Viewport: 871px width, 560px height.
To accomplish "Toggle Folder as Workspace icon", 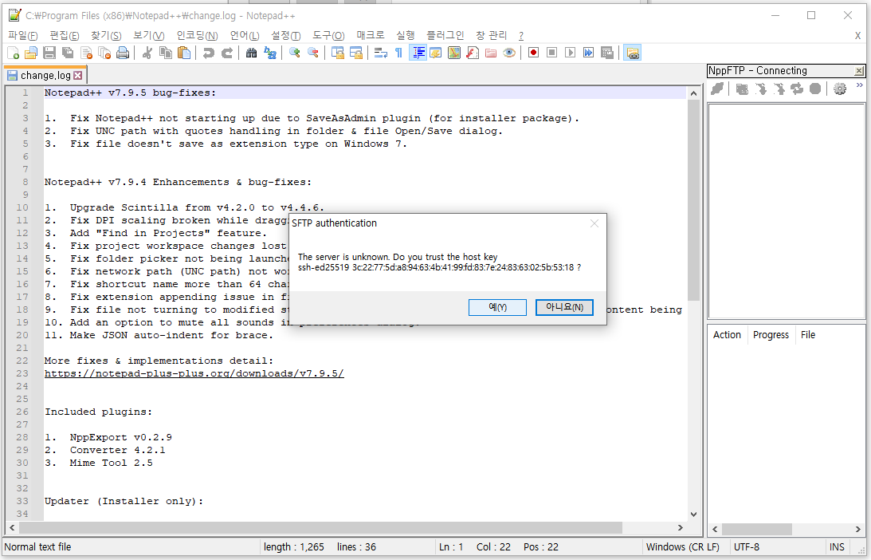I will click(x=491, y=53).
